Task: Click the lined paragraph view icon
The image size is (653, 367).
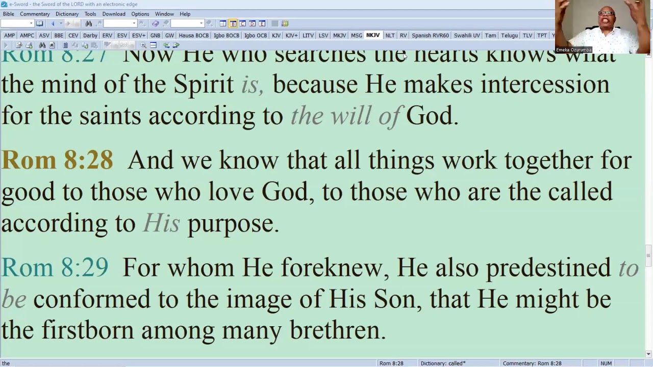Action: pos(65,45)
